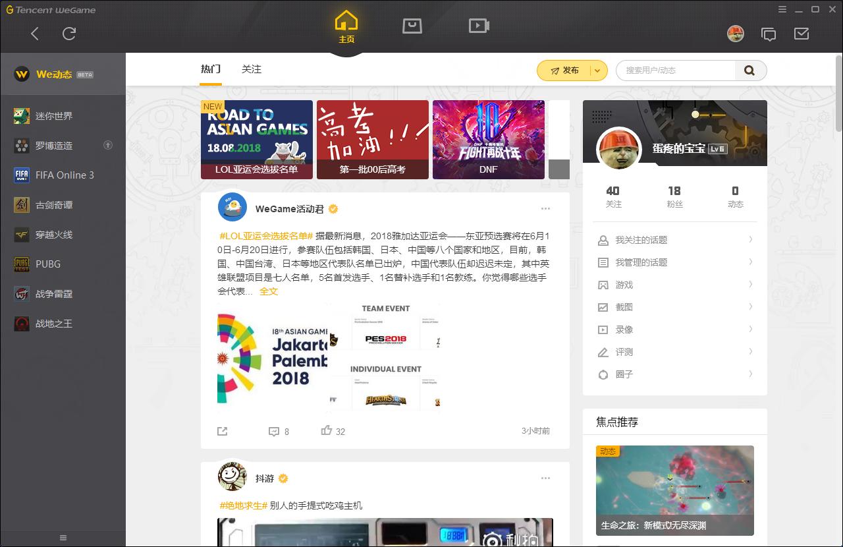This screenshot has width=843, height=547.
Task: Click 全文 to read the full post
Action: click(x=269, y=291)
